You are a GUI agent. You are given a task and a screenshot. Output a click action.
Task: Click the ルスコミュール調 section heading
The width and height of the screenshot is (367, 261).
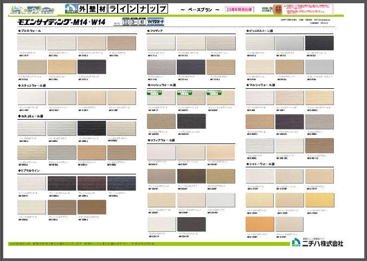point(31,116)
